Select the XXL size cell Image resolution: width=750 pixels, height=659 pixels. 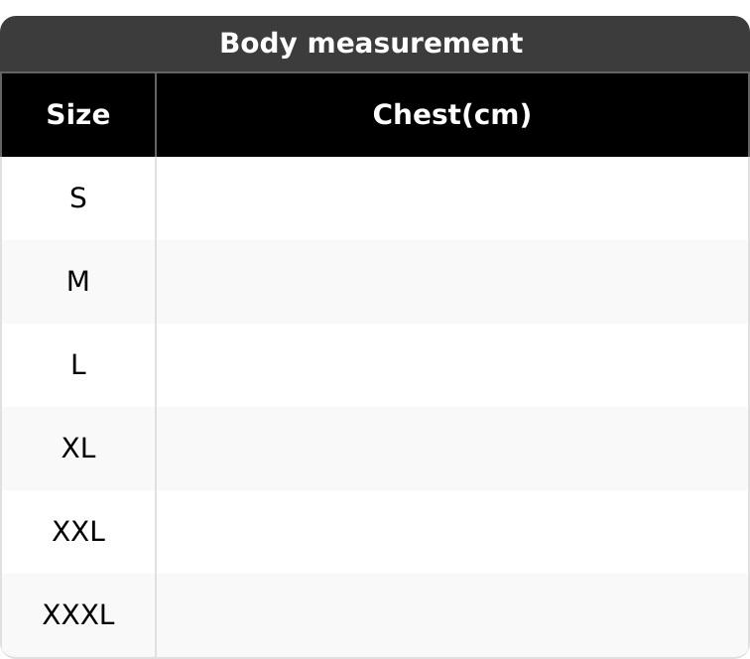tap(78, 532)
